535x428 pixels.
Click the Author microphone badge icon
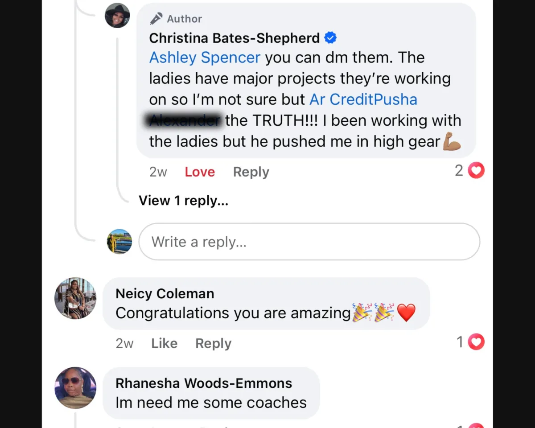click(156, 19)
